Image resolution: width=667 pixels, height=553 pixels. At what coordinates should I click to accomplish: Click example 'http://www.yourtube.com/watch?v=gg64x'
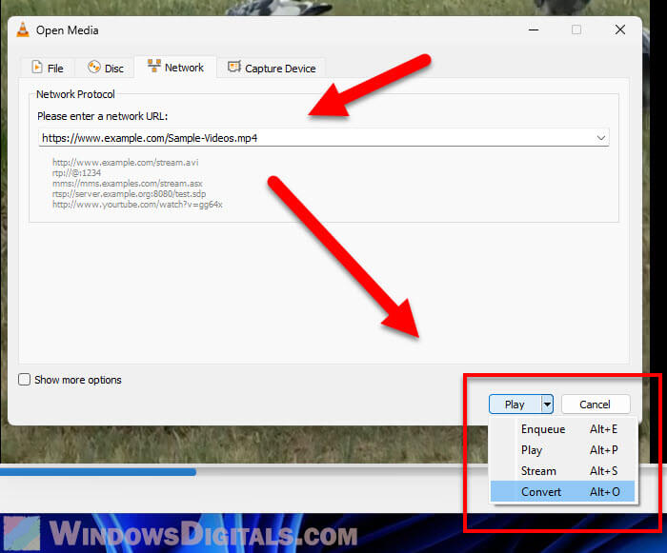pos(137,205)
